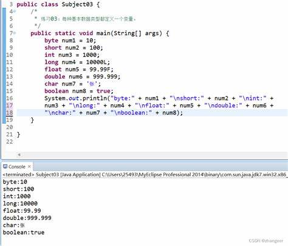Click the Console view icon
This screenshot has height=246, width=288.
(x=5, y=167)
